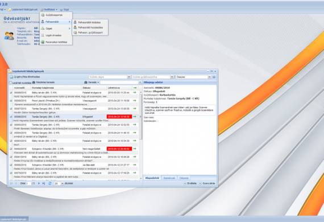The image size is (324, 222).
Task: Click the Gyors zárás button
Action: click(207, 183)
